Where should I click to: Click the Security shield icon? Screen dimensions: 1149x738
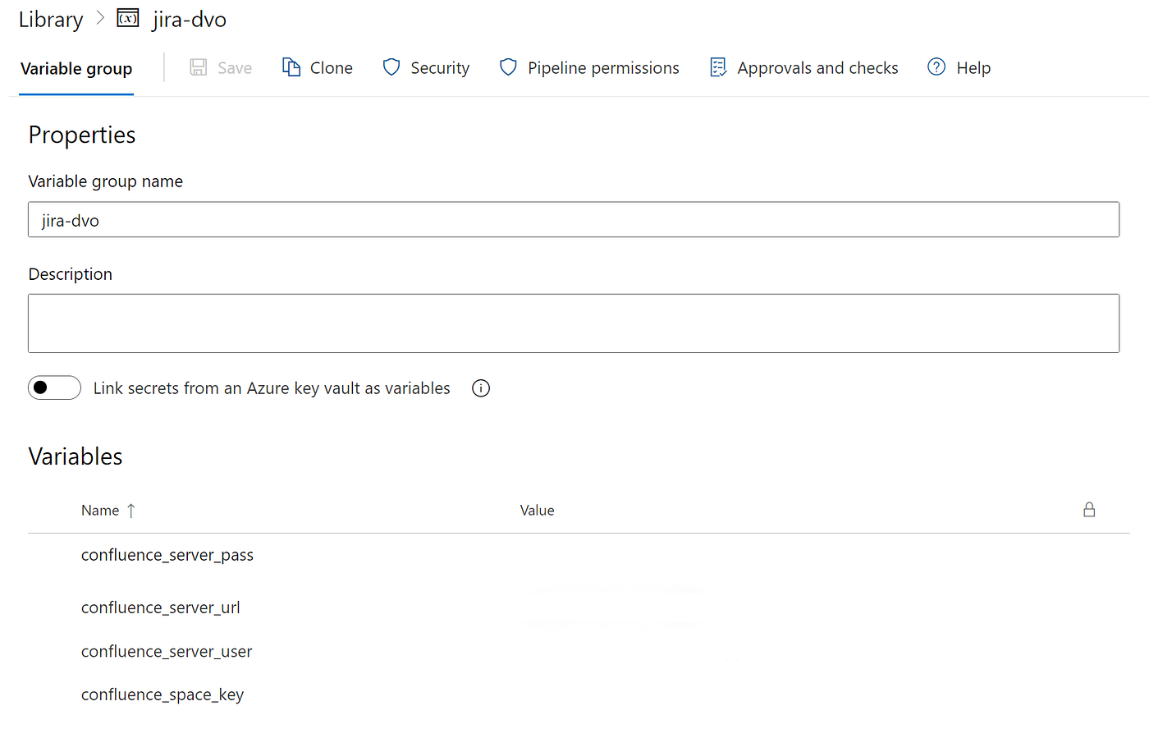[x=391, y=67]
